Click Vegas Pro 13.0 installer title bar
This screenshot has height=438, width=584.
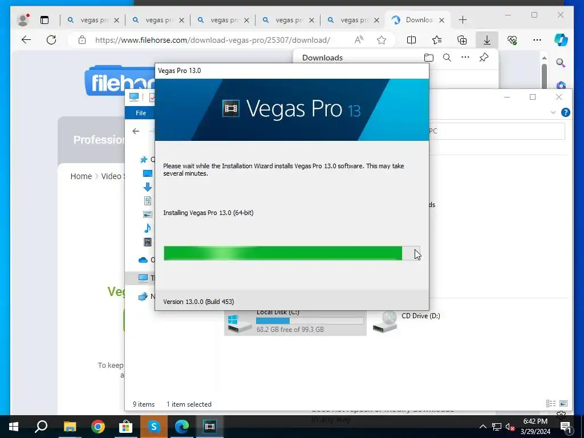(292, 71)
